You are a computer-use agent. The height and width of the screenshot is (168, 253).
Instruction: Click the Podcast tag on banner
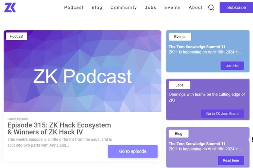(x=16, y=36)
